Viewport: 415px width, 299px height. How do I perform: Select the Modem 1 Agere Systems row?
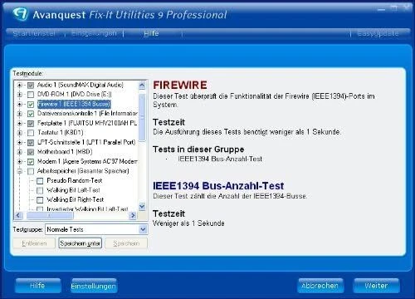pos(87,161)
